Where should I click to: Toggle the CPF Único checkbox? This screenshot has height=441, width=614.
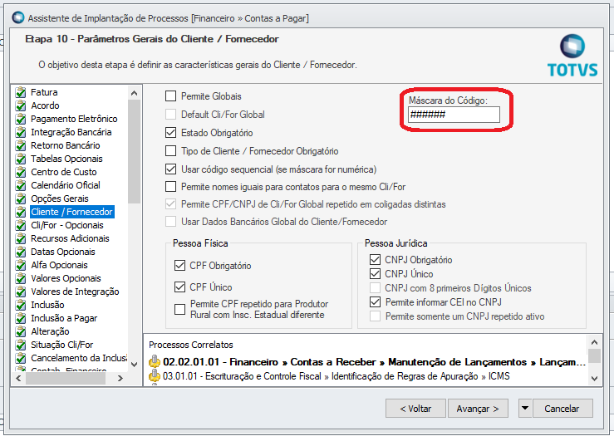[x=179, y=287]
